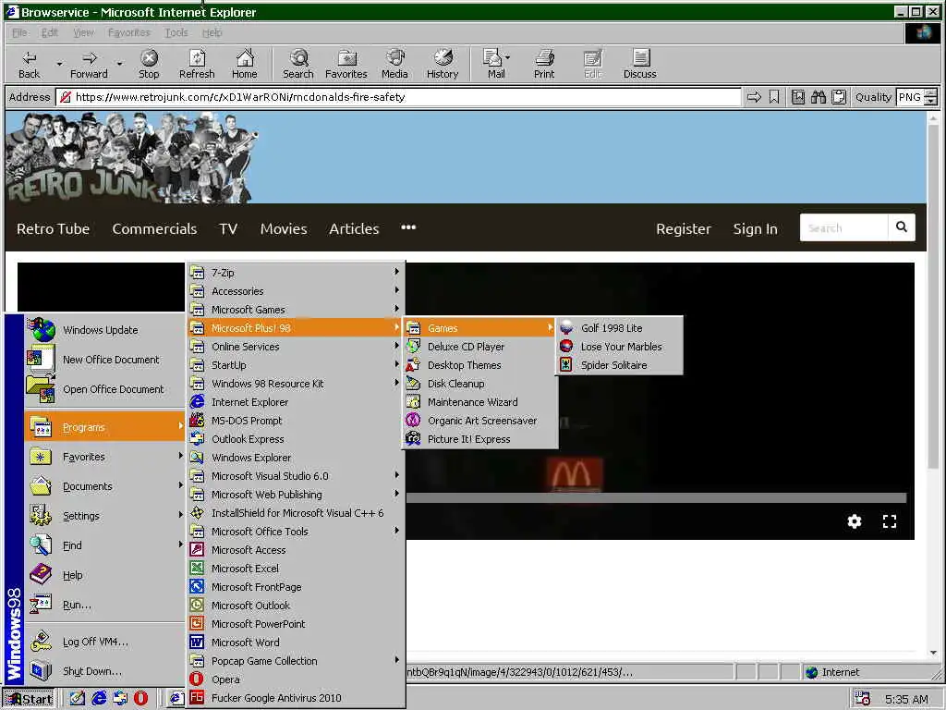Click the binoculars find icon near Quality

(819, 96)
